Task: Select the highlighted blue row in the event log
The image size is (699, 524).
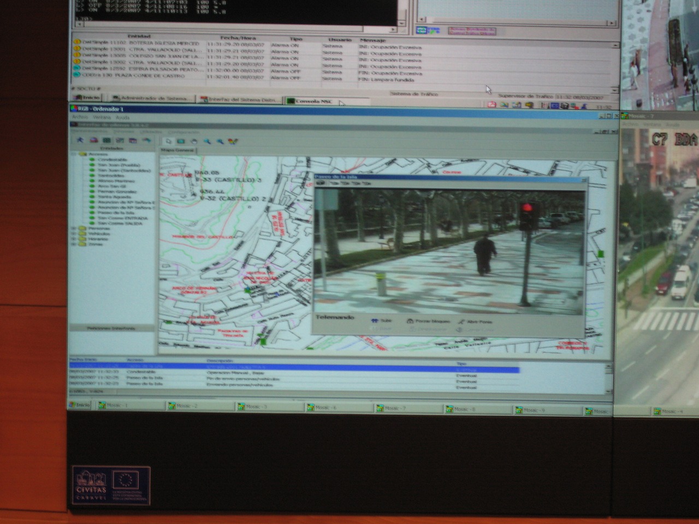Action: click(x=294, y=367)
